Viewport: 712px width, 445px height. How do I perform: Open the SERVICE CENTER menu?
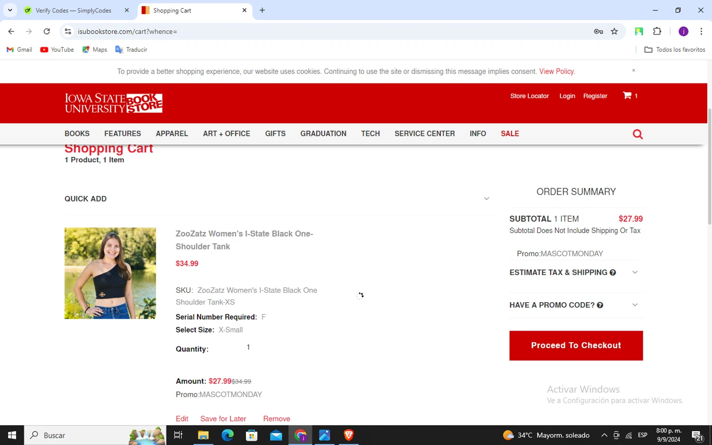pos(424,133)
